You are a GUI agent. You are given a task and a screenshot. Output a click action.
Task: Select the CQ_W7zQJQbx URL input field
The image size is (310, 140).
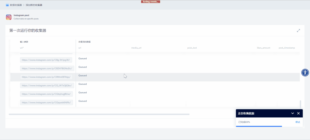pyautogui.click(x=47, y=85)
